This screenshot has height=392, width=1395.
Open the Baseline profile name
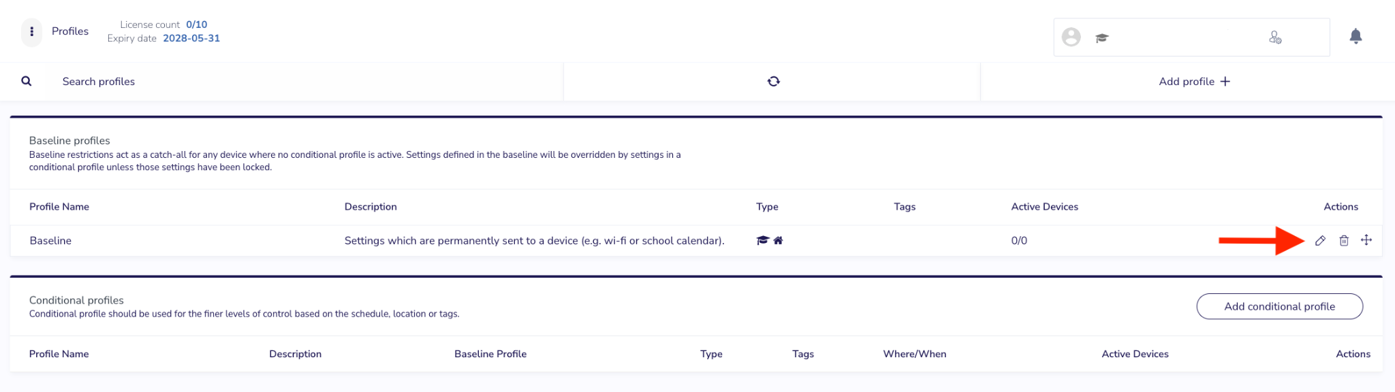tap(50, 241)
